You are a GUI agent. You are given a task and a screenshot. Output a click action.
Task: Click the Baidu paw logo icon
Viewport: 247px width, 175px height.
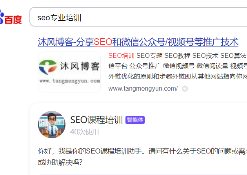click(x=2, y=16)
